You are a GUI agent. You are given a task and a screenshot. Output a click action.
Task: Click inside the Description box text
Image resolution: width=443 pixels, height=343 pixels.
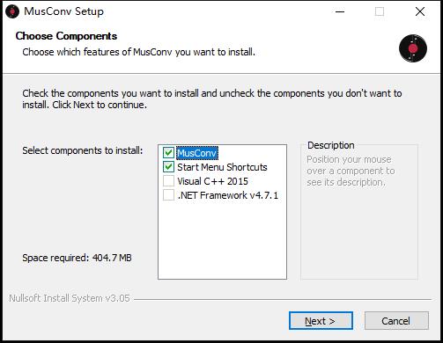(x=351, y=171)
